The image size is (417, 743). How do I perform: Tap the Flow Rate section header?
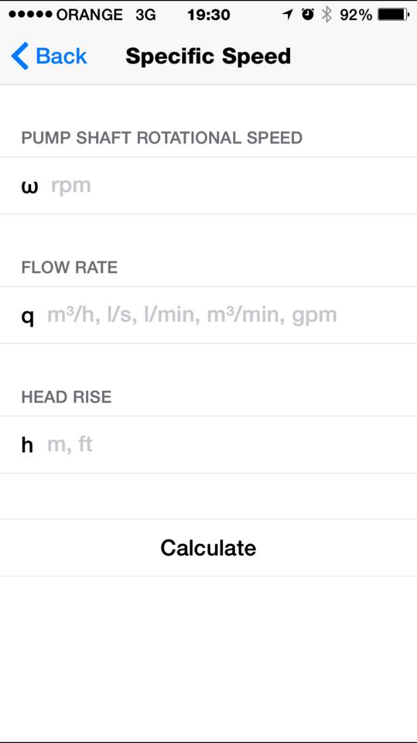[x=69, y=267]
